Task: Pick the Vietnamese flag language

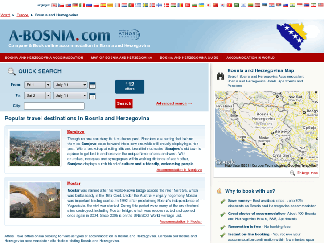Action: [230, 5]
